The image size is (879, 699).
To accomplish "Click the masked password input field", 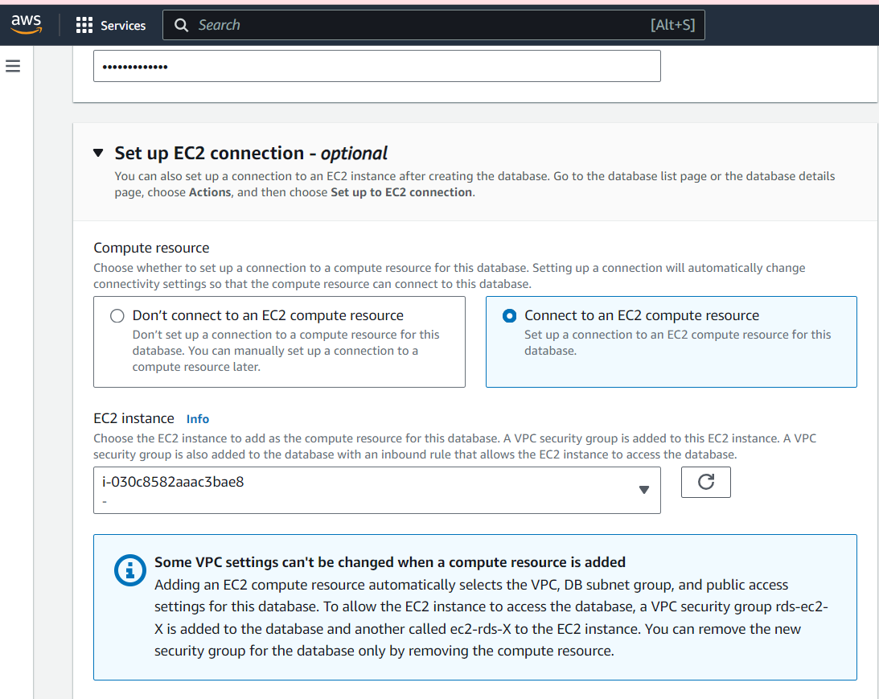I will (376, 65).
